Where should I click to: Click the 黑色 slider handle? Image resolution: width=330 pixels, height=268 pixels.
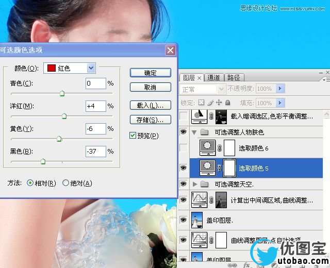click(x=43, y=161)
